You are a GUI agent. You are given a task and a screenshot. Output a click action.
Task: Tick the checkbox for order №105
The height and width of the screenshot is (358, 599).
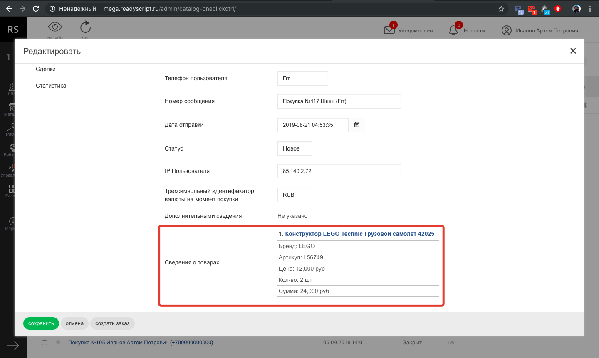click(45, 343)
